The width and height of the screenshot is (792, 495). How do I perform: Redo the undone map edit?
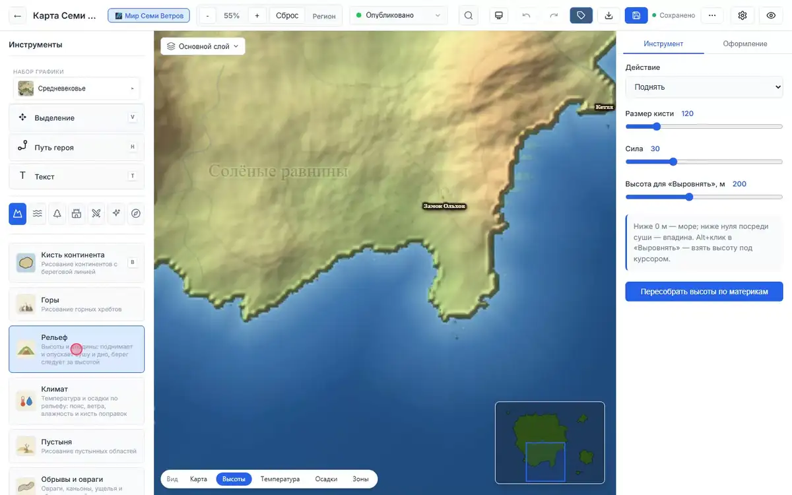[554, 15]
